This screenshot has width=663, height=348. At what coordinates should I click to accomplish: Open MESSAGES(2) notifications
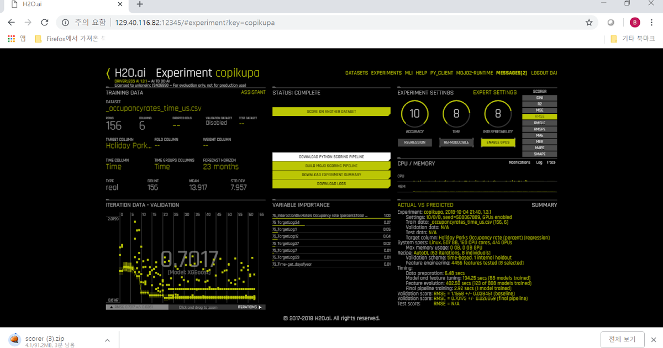tap(512, 73)
